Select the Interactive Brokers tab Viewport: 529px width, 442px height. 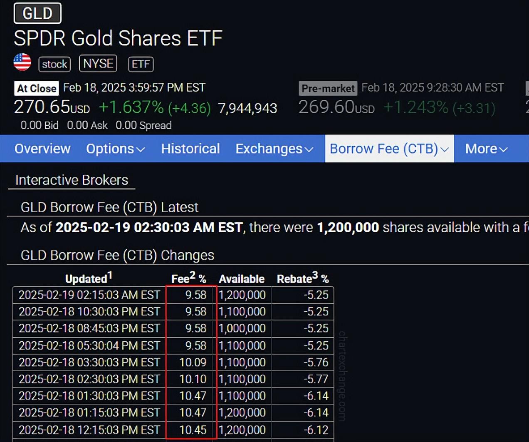pyautogui.click(x=72, y=180)
